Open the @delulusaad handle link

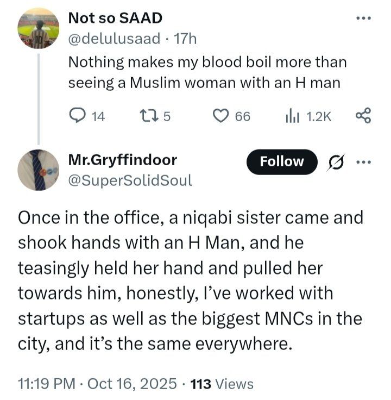tap(114, 39)
